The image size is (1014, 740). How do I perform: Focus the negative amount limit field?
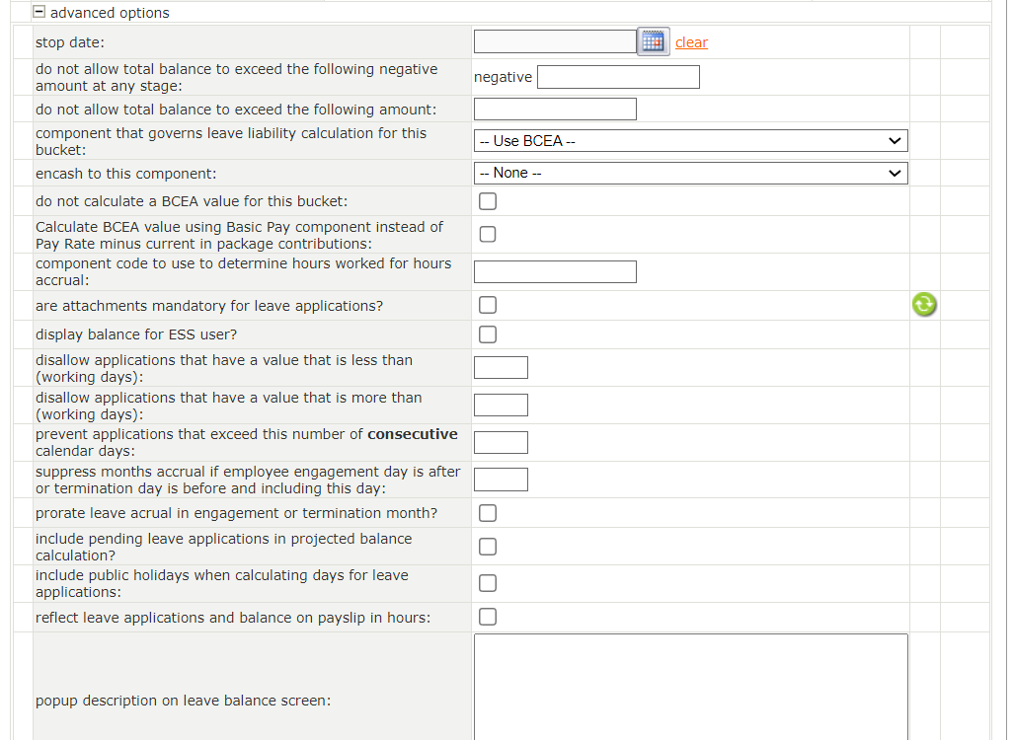point(618,77)
